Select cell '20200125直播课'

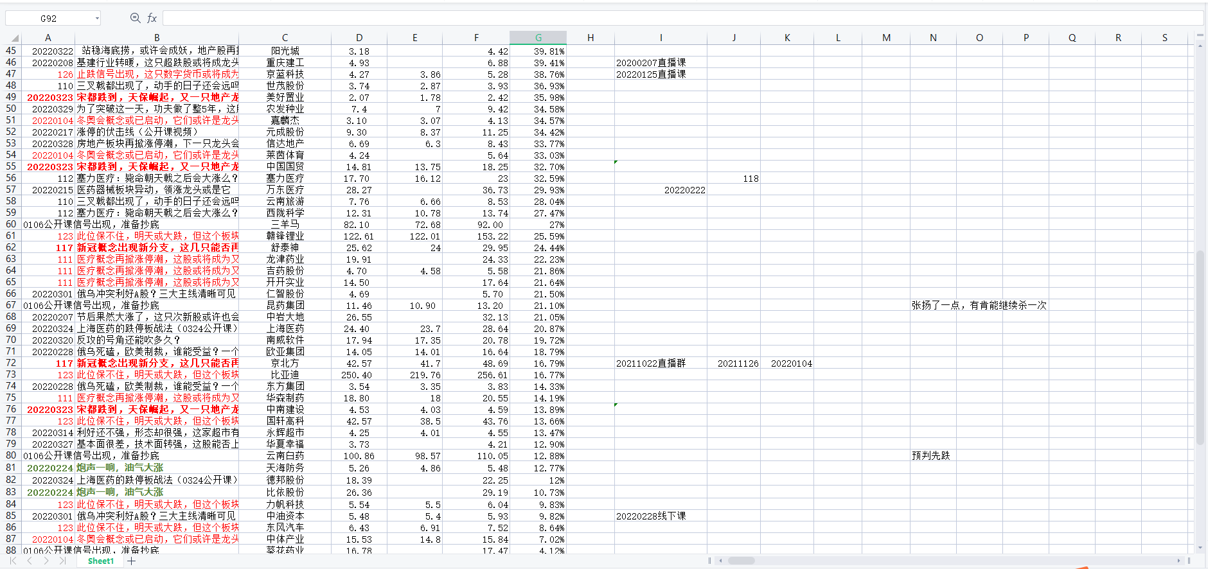(x=661, y=74)
